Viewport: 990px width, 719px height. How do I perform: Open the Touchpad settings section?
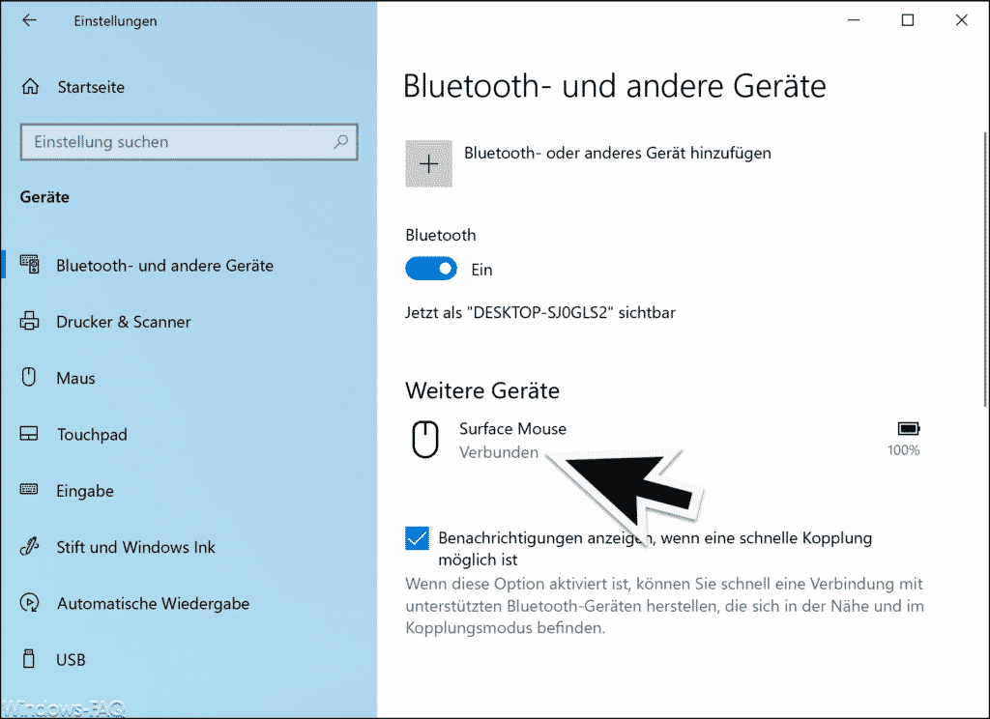click(x=92, y=435)
